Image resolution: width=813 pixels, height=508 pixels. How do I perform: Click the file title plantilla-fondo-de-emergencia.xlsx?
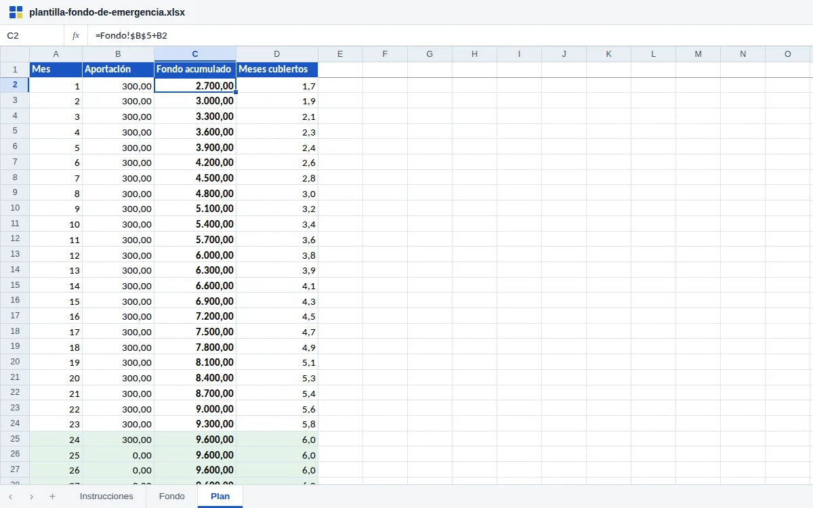point(107,12)
